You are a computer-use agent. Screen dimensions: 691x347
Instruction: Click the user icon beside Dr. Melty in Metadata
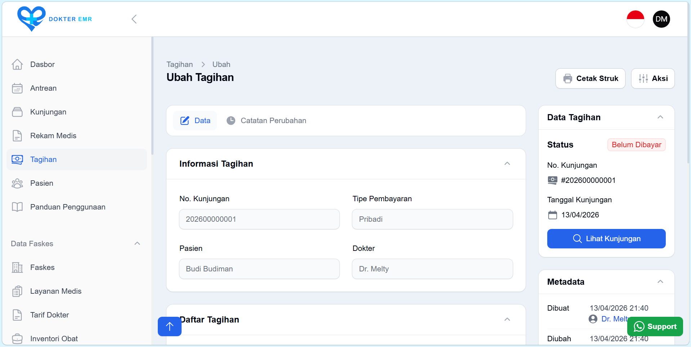[593, 319]
